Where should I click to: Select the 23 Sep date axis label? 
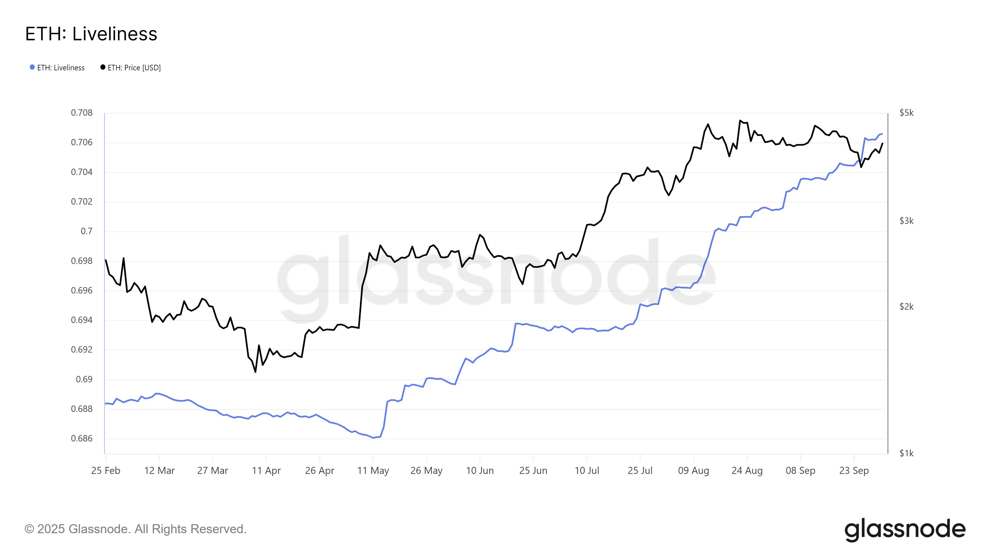854,471
